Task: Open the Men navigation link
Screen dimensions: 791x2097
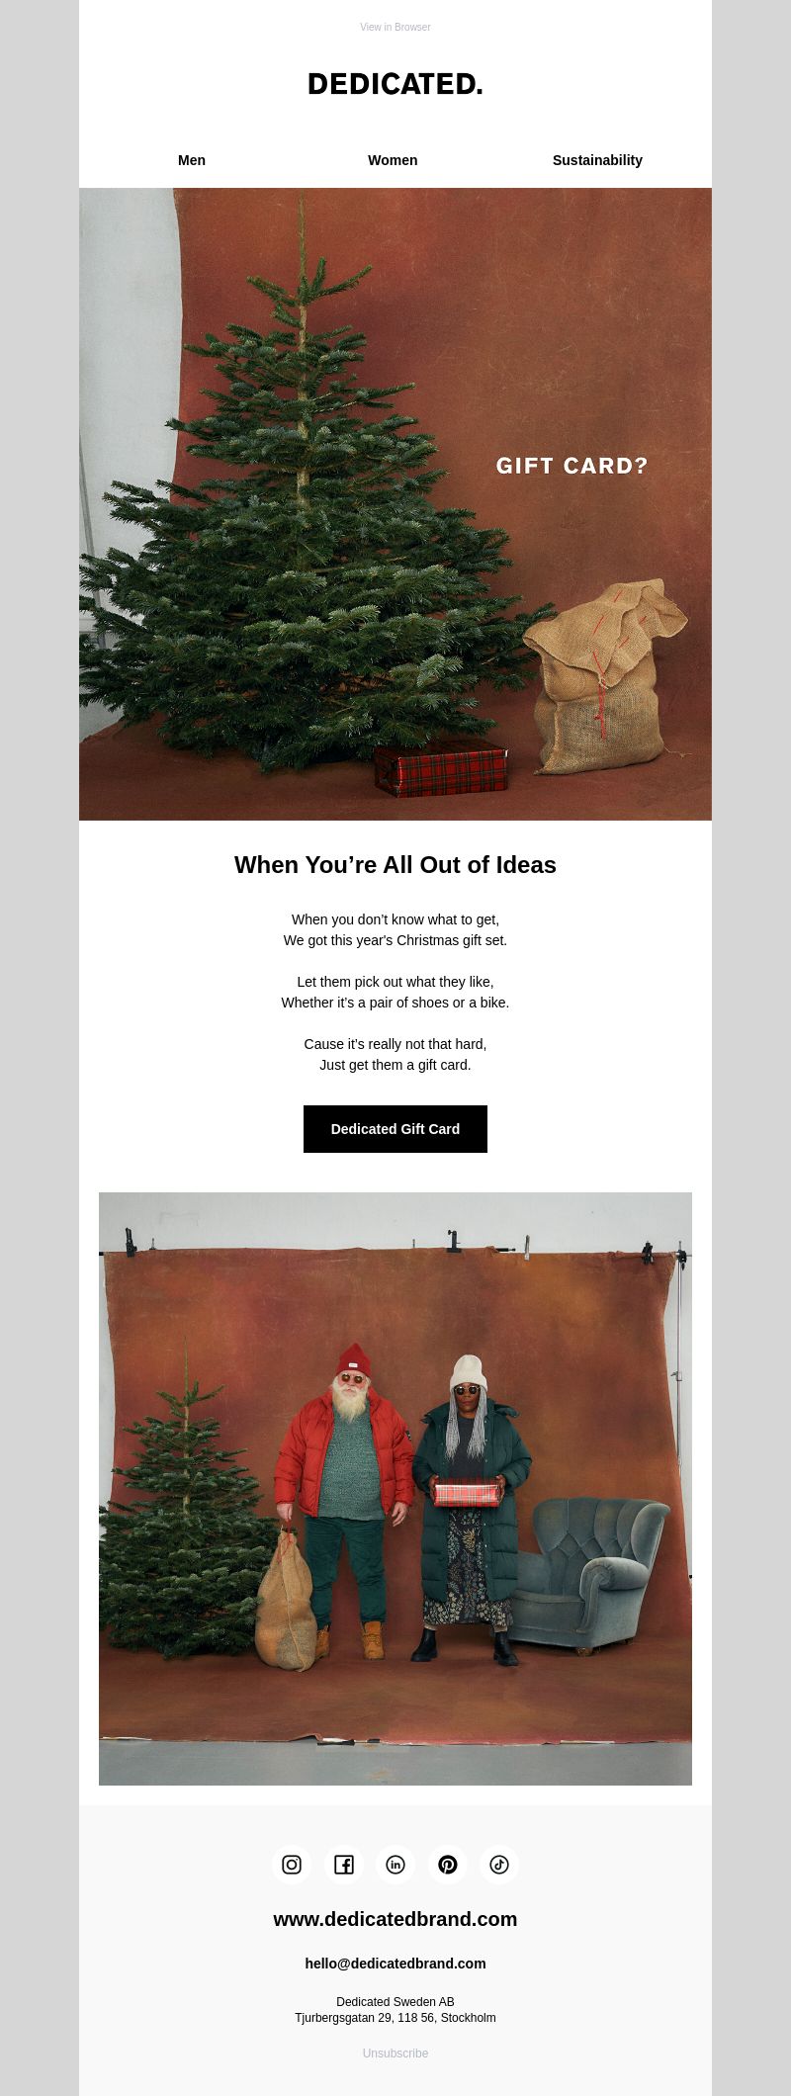Action: [192, 160]
